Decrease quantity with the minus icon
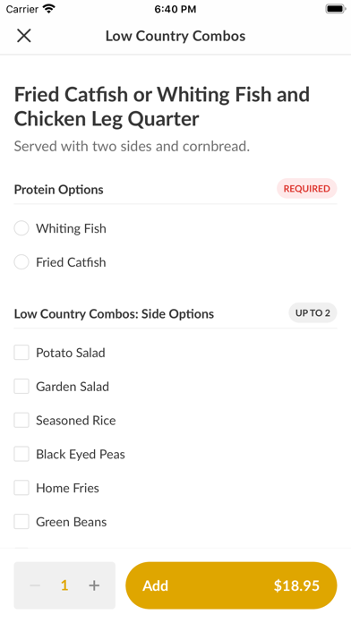The width and height of the screenshot is (351, 623). tap(35, 585)
